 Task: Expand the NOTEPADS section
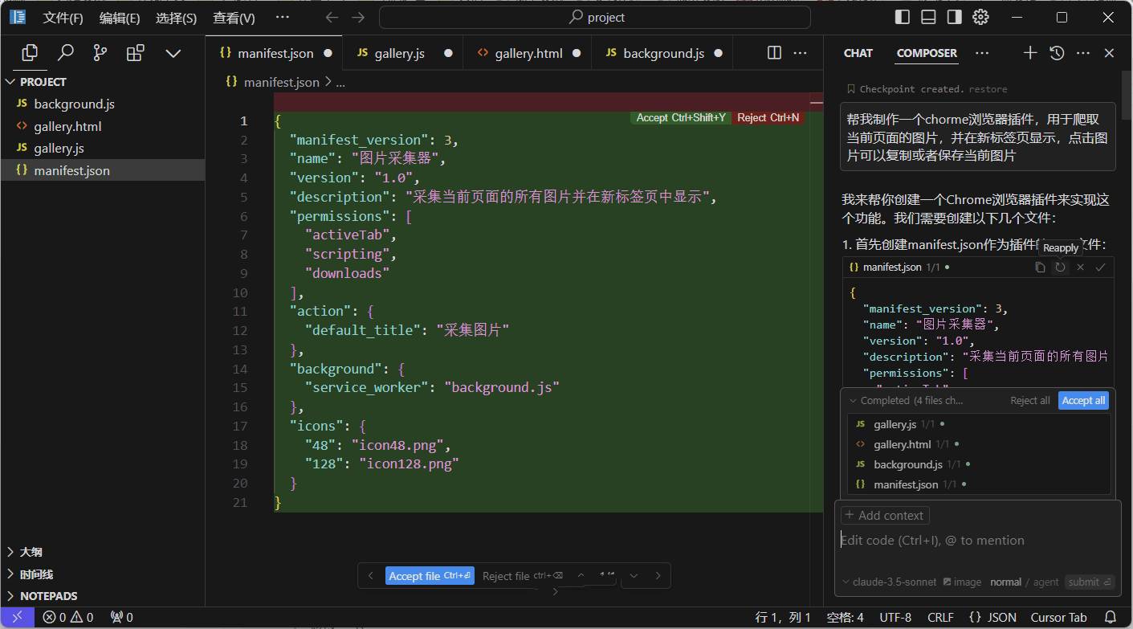48,596
